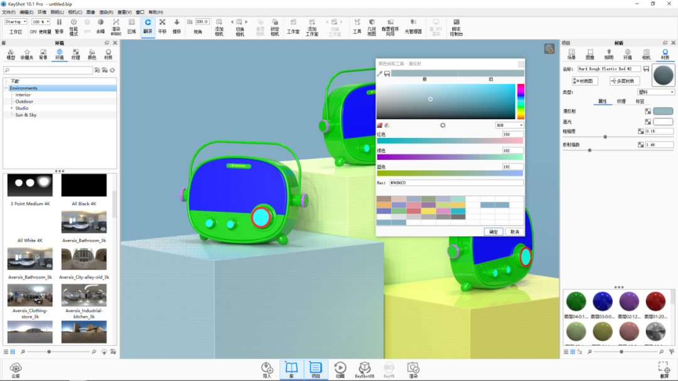The width and height of the screenshot is (678, 381).
Task: Open the Render (渲染) bottom bar icon
Action: 413,370
